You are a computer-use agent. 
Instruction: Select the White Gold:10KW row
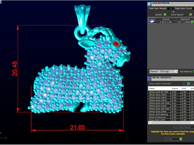click(171, 97)
